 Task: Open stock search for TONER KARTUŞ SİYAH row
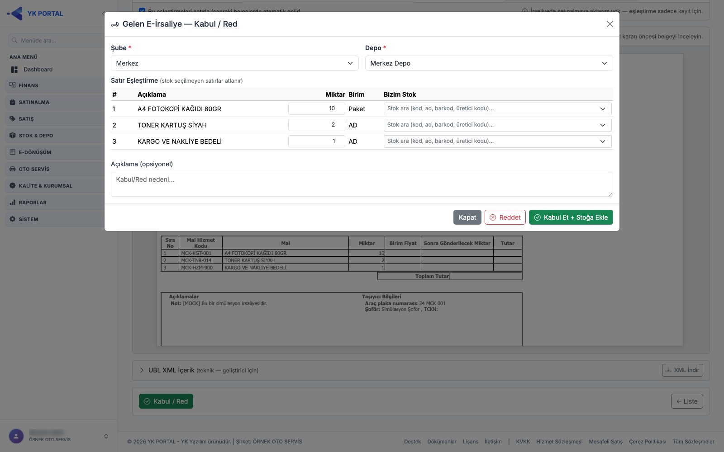tap(497, 125)
